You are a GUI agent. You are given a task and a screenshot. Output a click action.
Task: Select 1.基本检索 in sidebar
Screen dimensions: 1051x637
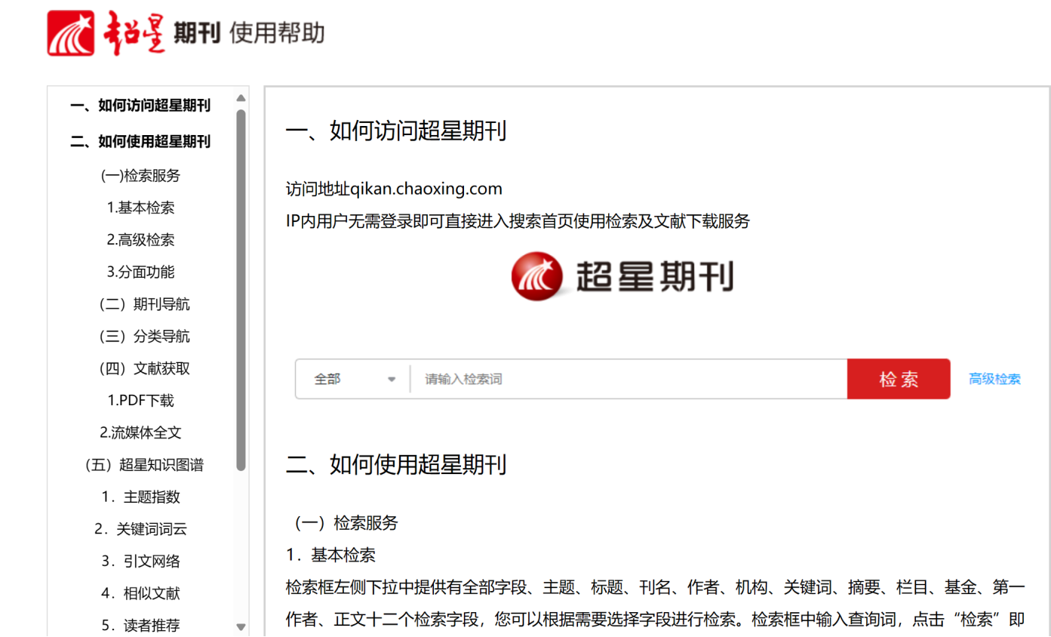click(140, 208)
